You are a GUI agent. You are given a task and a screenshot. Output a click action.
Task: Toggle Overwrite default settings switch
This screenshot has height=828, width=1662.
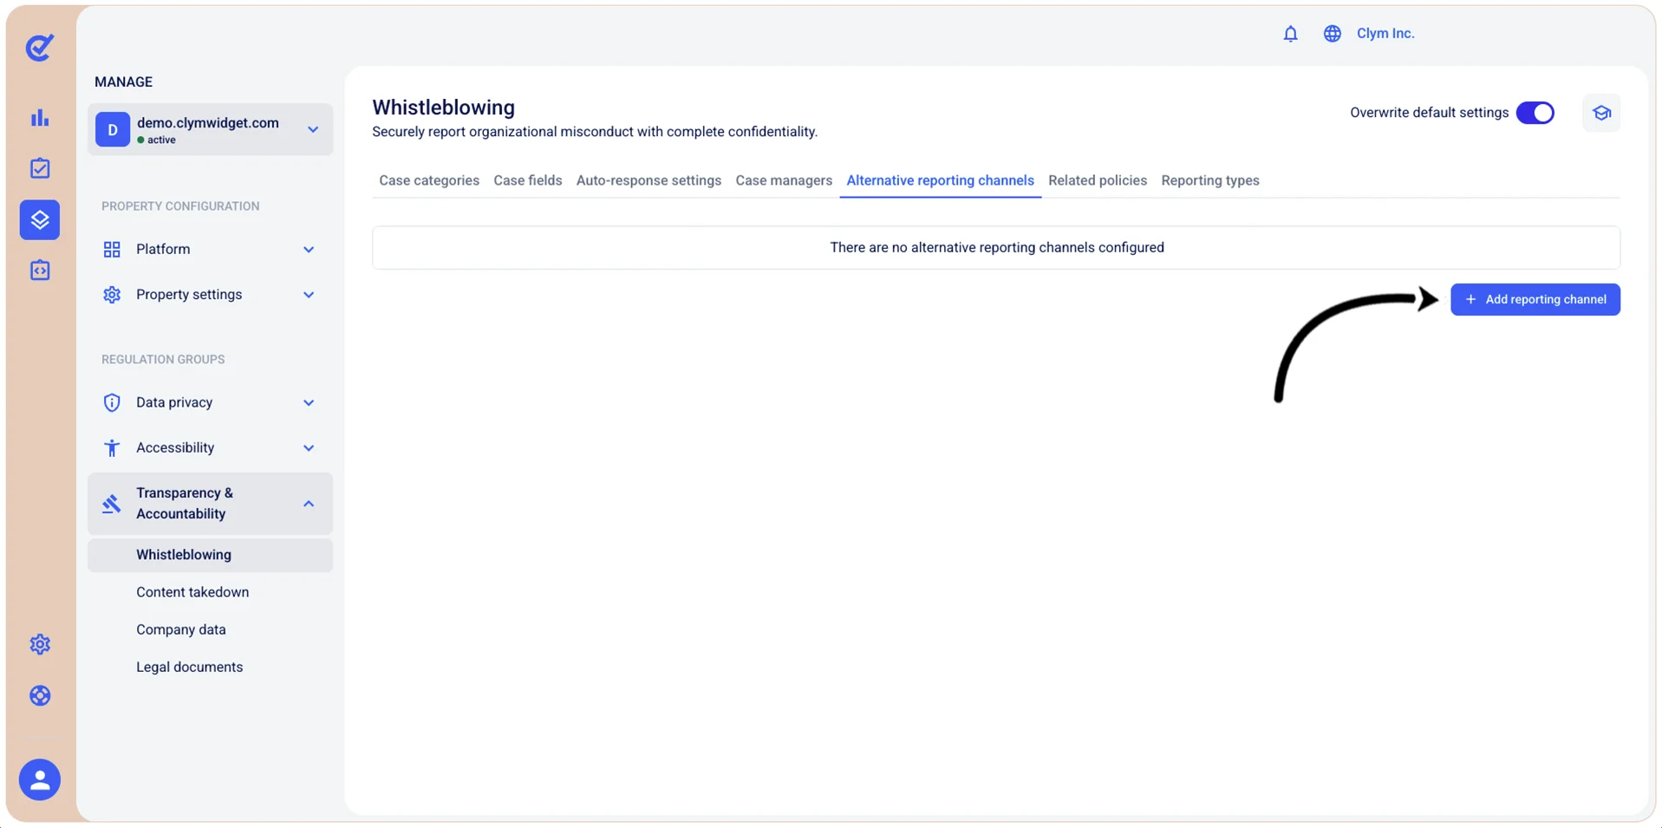(x=1535, y=113)
